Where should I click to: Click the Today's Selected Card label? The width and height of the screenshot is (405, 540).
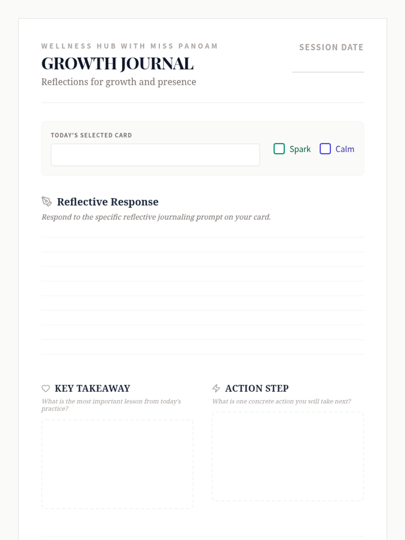91,135
